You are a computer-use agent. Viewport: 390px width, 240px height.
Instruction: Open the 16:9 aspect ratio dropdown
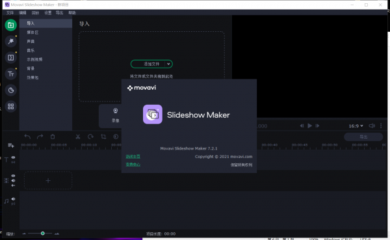click(x=356, y=126)
